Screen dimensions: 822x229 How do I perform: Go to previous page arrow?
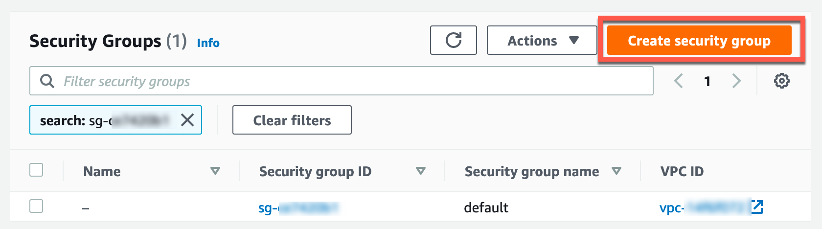click(x=679, y=81)
